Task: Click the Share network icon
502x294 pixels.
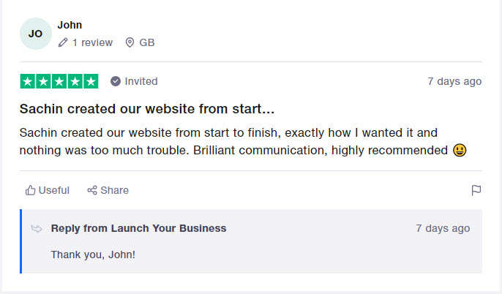Action: (x=92, y=190)
